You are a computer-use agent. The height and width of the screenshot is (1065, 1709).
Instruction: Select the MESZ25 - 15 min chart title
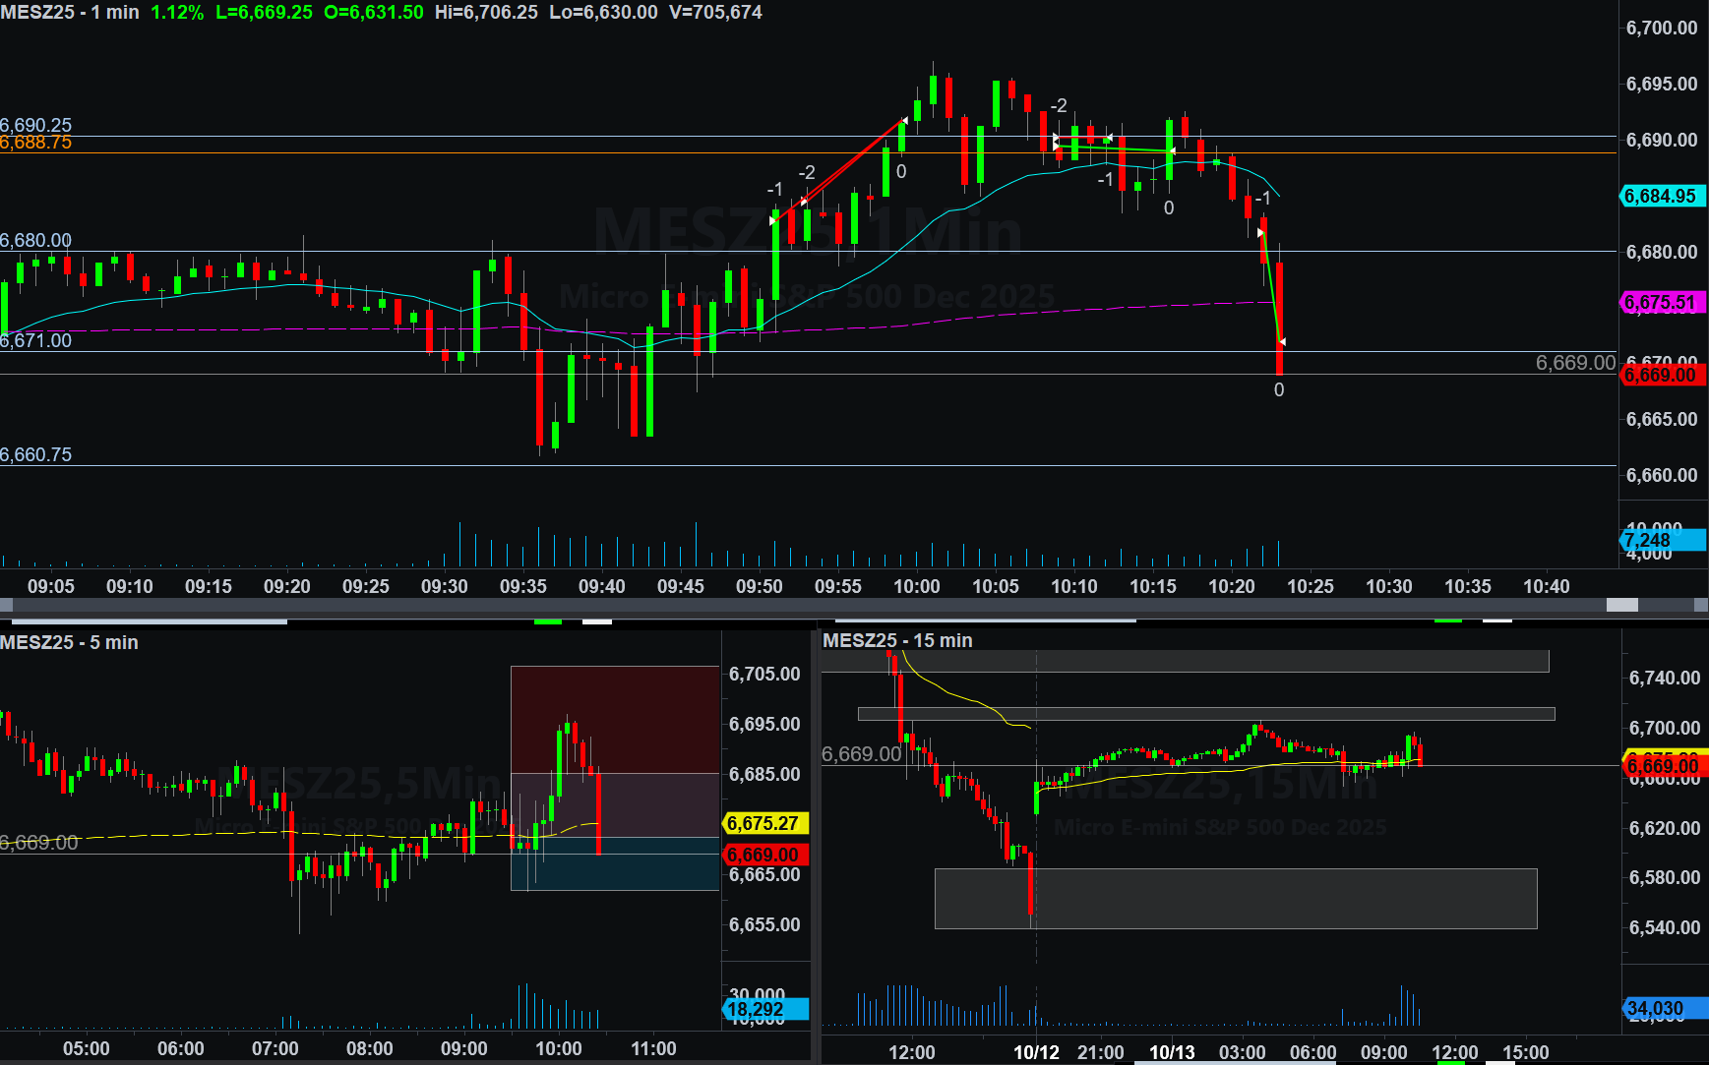coord(897,640)
